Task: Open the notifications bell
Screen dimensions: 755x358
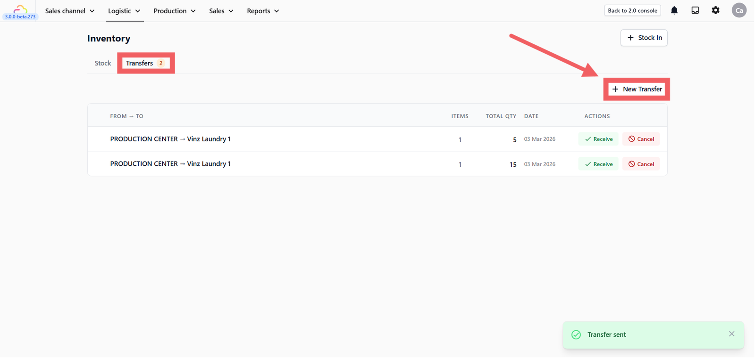Action: click(674, 10)
